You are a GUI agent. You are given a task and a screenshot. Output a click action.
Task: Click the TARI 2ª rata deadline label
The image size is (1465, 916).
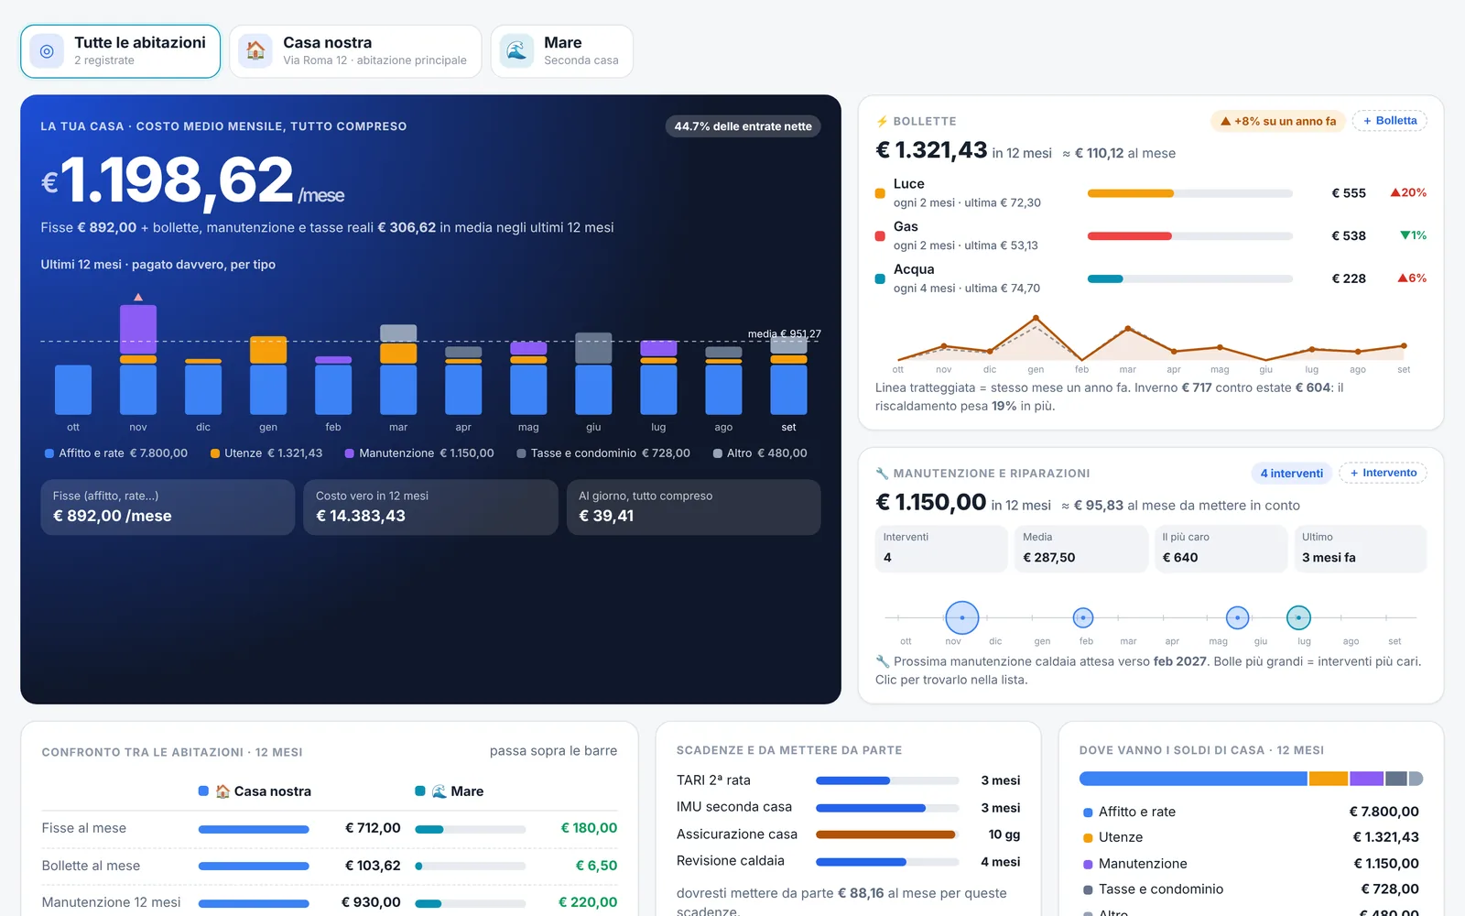pyautogui.click(x=713, y=780)
